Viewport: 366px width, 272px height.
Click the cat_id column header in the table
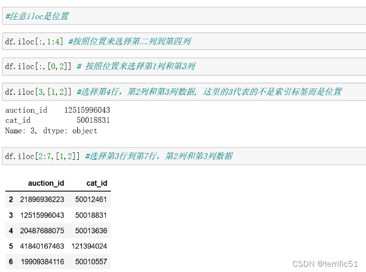(97, 183)
